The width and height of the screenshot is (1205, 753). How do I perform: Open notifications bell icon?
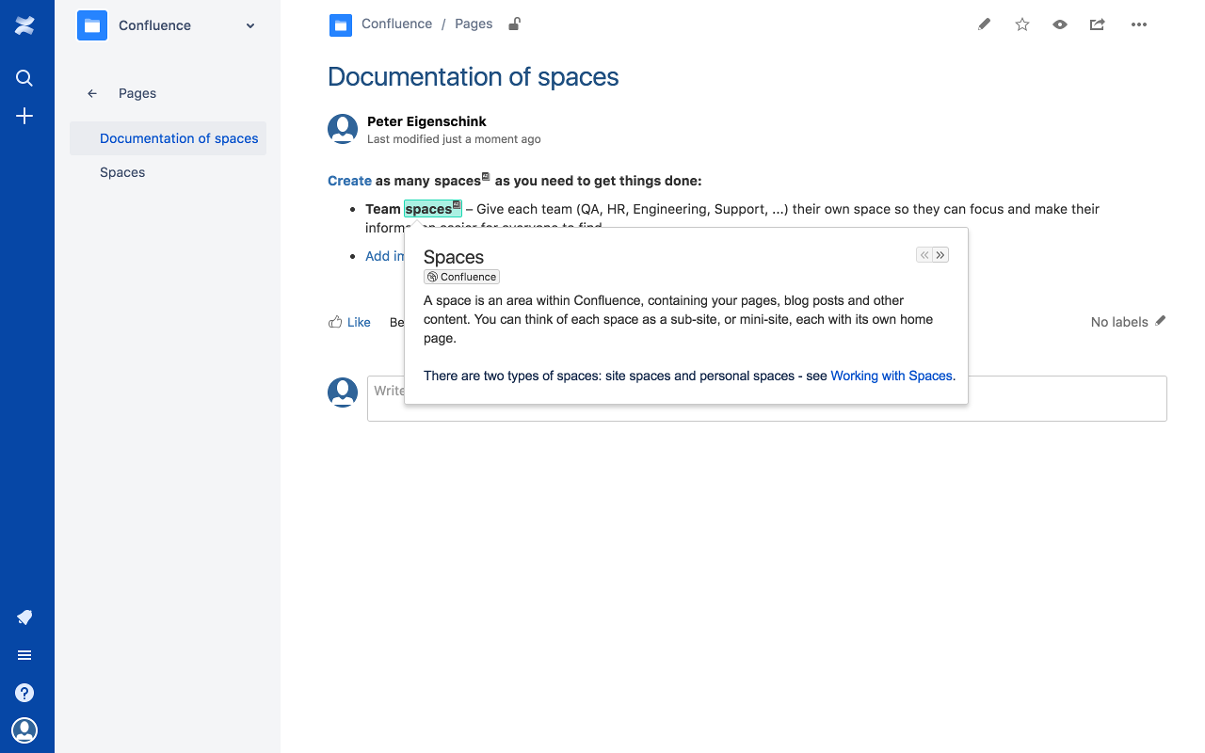click(24, 617)
